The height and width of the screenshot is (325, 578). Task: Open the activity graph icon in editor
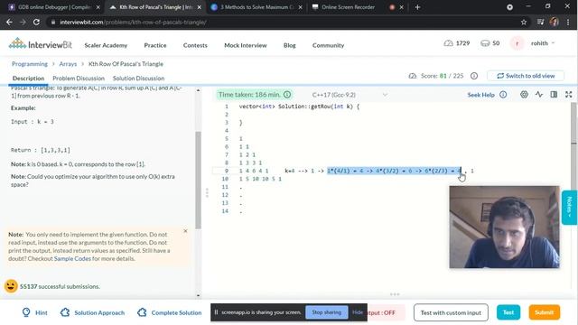(539, 95)
